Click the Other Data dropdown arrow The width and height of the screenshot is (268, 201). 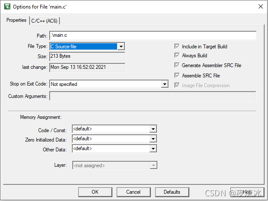[153, 148]
